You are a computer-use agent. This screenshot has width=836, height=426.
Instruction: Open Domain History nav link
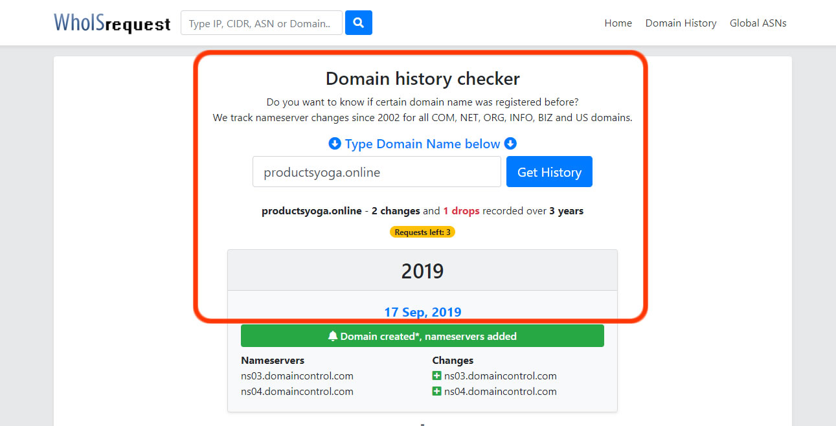(681, 23)
